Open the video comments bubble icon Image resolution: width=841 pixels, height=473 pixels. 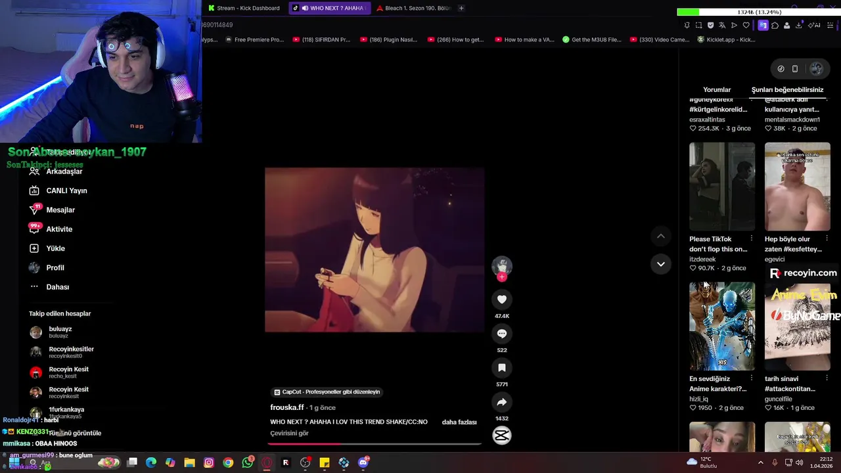[502, 334]
